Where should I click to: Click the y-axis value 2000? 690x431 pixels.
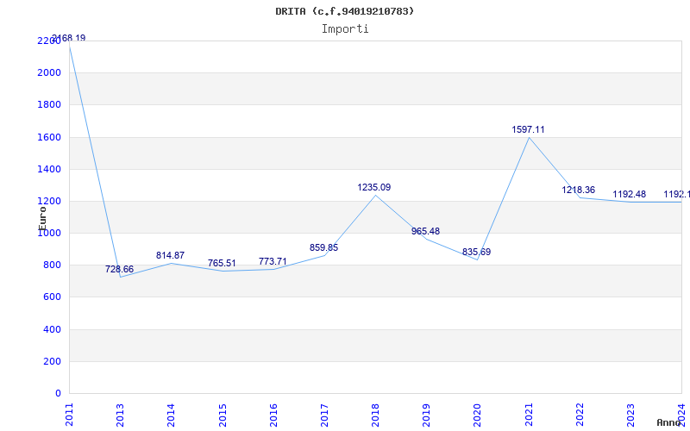coord(49,72)
